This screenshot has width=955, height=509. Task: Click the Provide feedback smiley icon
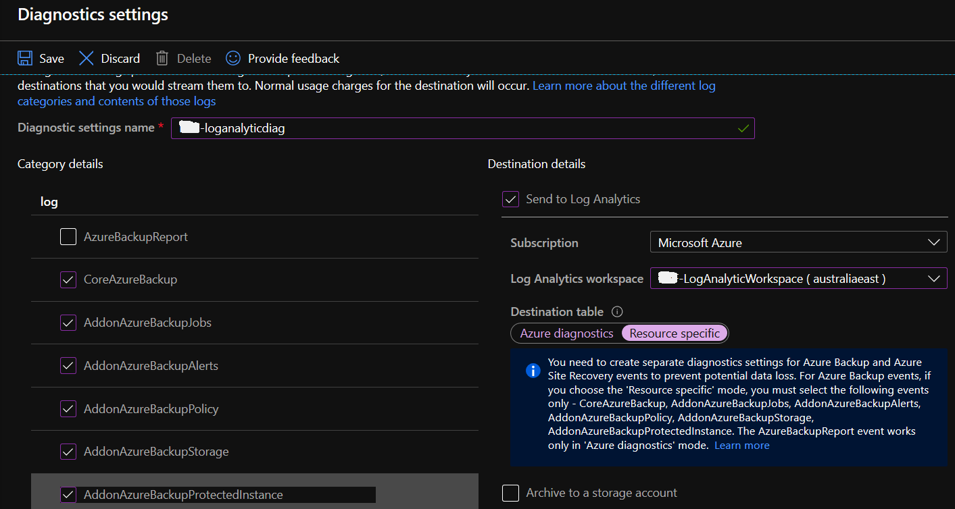[x=232, y=58]
